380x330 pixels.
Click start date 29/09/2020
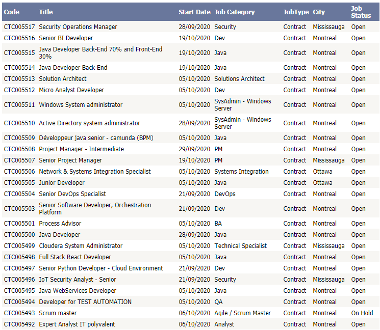point(194,149)
